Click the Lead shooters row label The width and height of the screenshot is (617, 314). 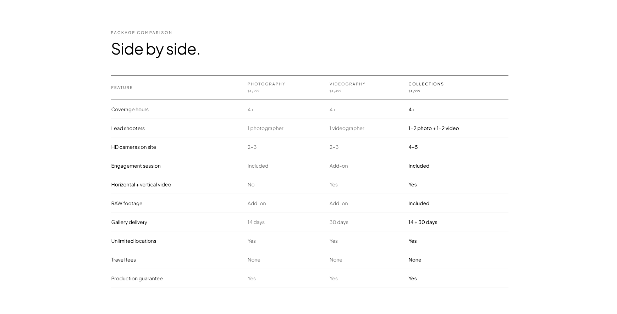[128, 128]
